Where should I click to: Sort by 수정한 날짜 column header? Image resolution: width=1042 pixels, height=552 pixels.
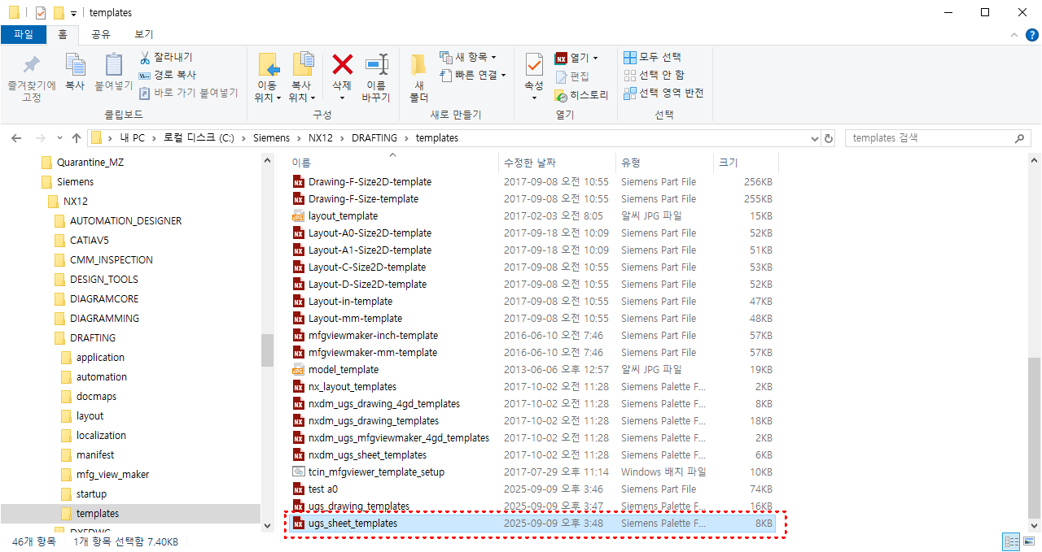point(557,163)
